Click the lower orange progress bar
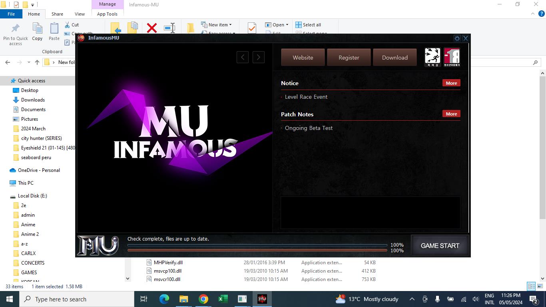This screenshot has height=307, width=546. point(257,250)
